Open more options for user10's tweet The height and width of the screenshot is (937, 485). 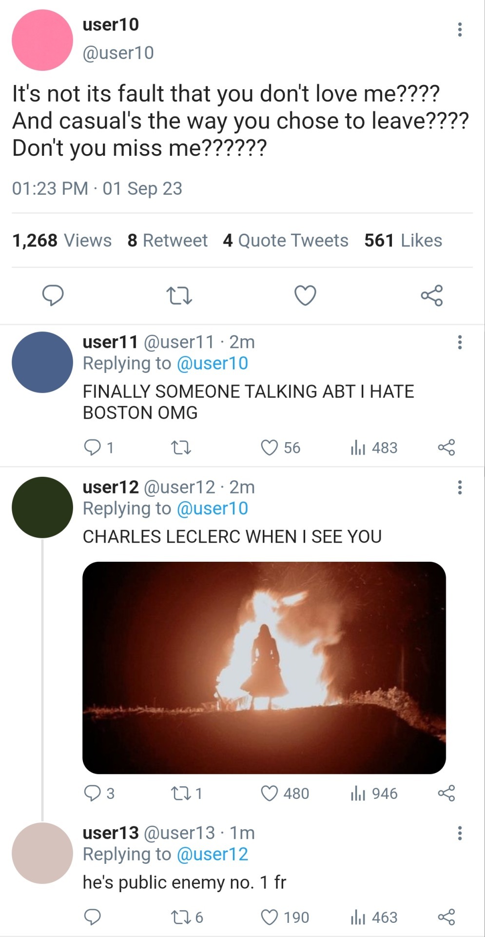pyautogui.click(x=459, y=30)
